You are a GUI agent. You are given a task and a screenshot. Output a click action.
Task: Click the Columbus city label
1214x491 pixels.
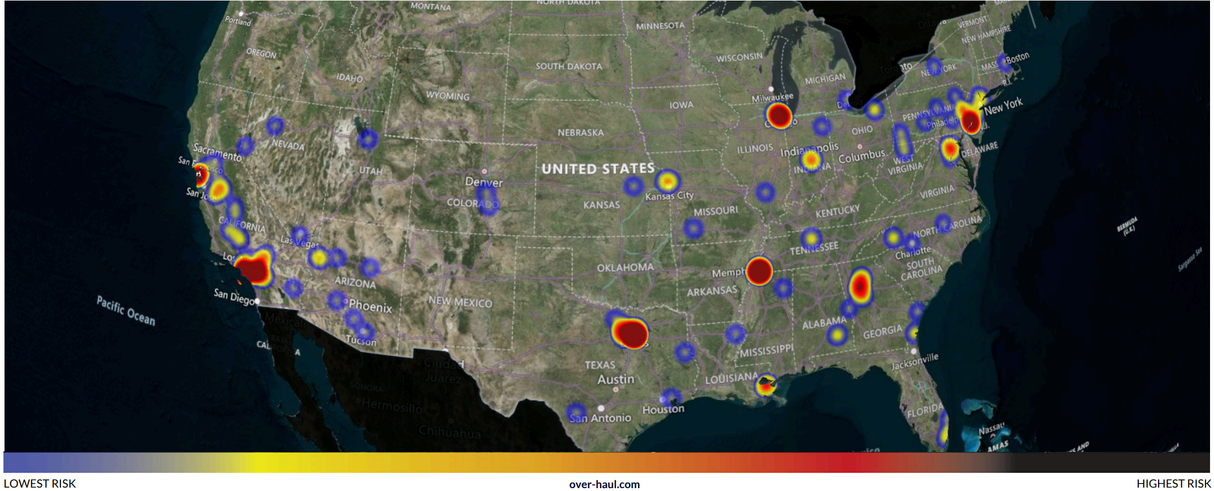coord(862,156)
